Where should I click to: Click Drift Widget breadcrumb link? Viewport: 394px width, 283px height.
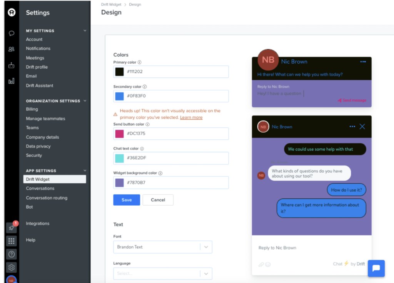[111, 5]
